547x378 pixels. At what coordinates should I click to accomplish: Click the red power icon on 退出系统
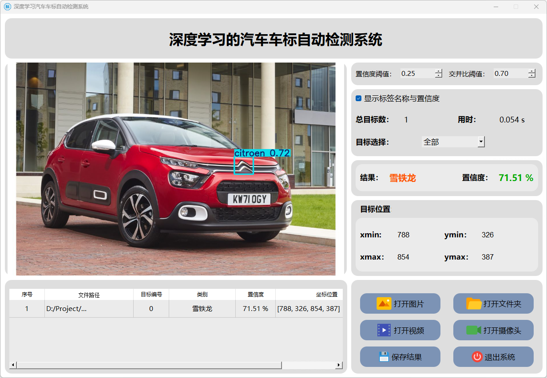click(477, 357)
